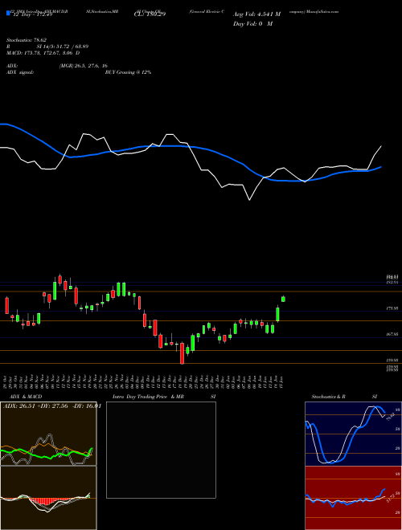Select the ADX: 26.51 +DY: 27.56 readout
Image resolution: width=402 pixels, height=530 pixels.
point(36,406)
